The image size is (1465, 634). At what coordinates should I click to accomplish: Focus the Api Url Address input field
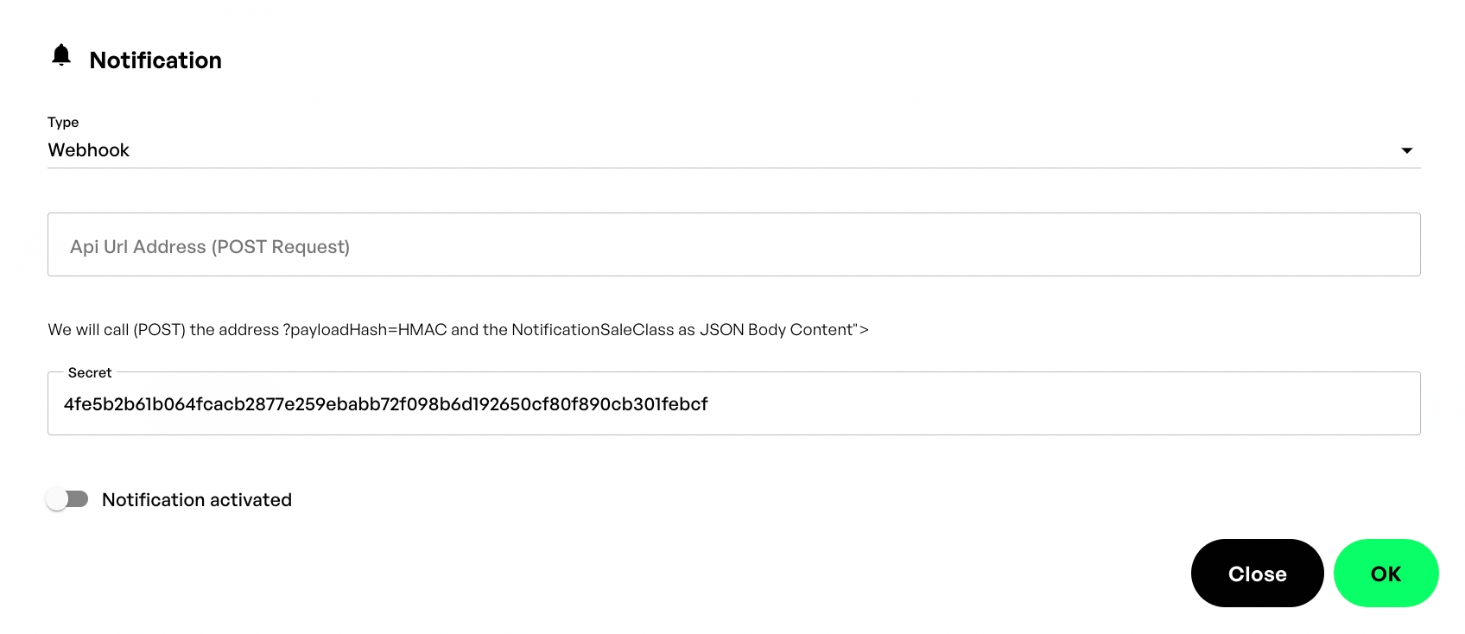click(733, 245)
